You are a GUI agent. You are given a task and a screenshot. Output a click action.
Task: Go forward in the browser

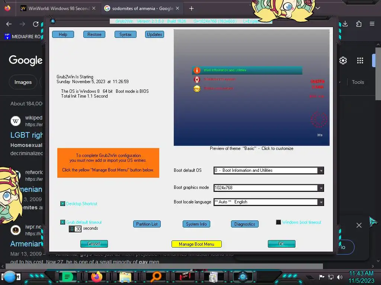[x=22, y=24]
